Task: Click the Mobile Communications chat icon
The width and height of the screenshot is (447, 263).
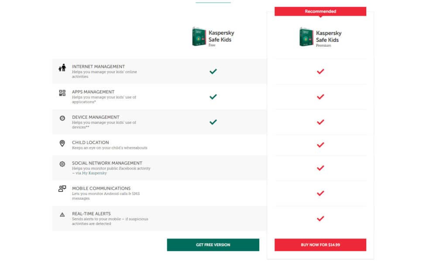Action: (62, 188)
